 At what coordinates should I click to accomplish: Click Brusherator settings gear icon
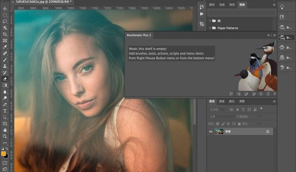point(261,94)
